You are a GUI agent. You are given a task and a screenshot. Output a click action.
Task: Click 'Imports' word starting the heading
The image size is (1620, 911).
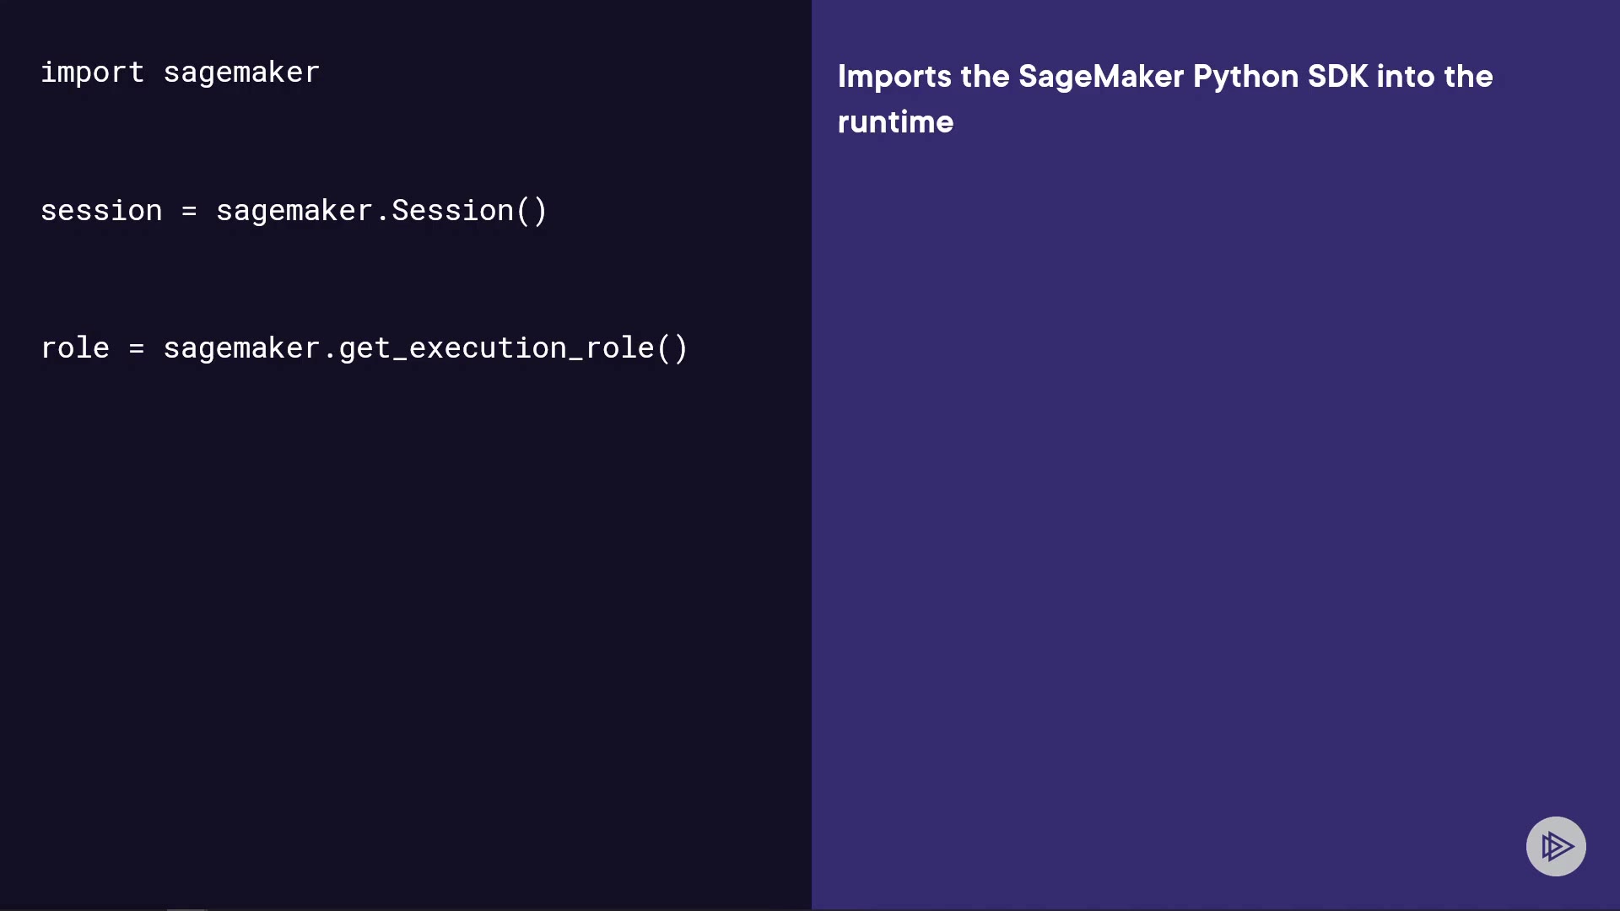pos(894,77)
